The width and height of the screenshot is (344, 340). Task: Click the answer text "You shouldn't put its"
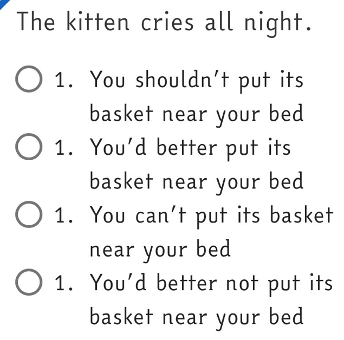click(x=196, y=81)
